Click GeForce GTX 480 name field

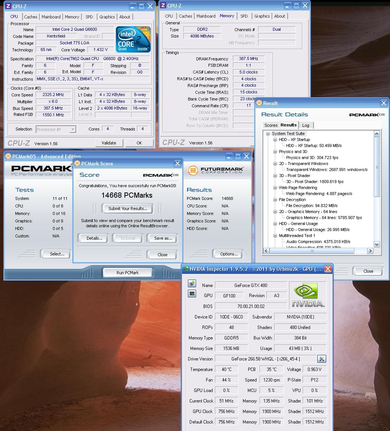[x=250, y=285]
